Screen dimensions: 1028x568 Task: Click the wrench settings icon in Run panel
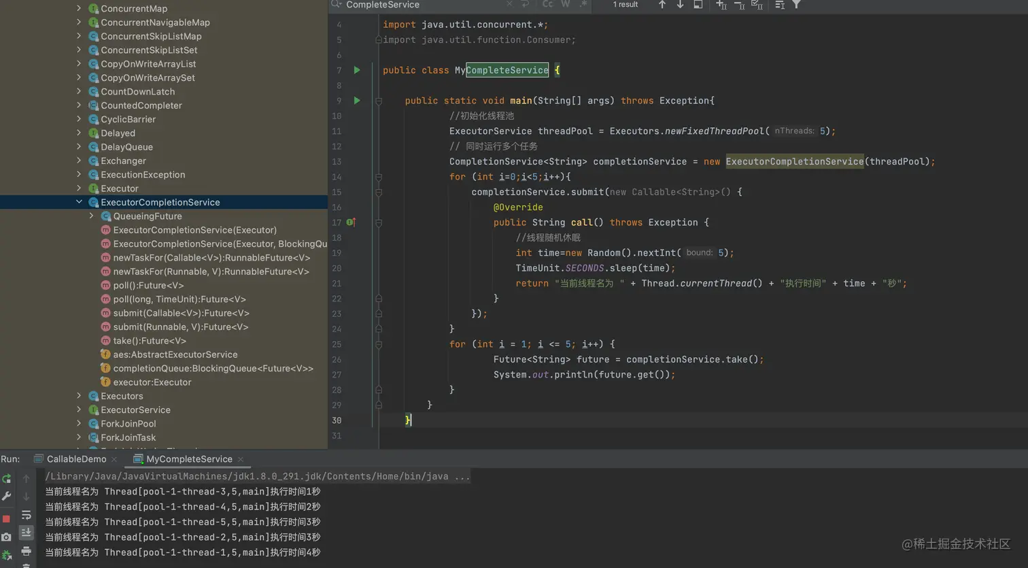[7, 497]
